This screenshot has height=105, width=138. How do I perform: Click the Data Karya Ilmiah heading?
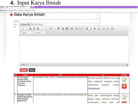[x=29, y=14]
